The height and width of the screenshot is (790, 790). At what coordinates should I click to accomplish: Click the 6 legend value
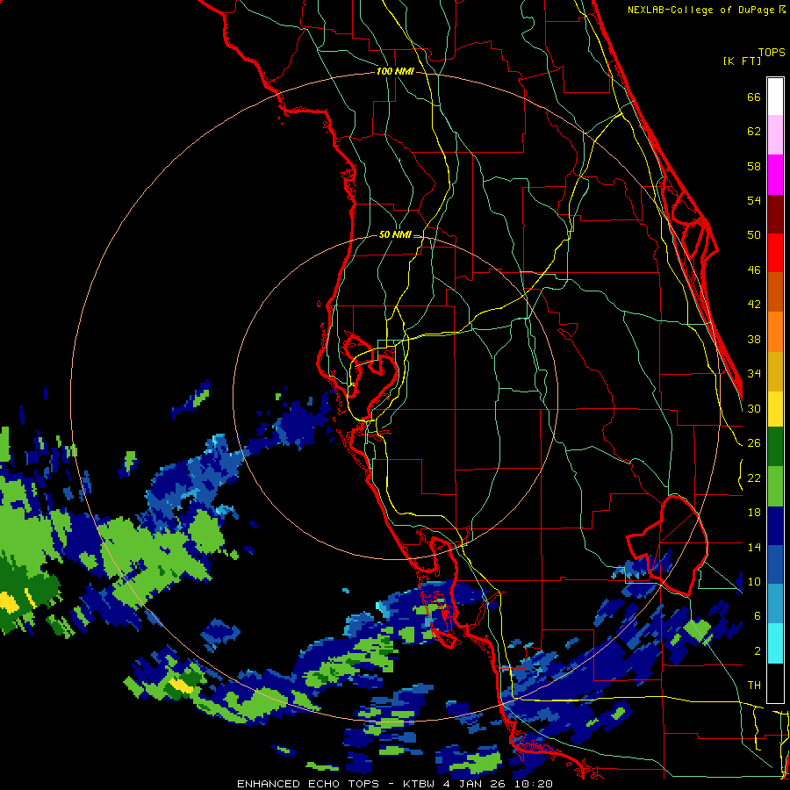click(x=758, y=615)
